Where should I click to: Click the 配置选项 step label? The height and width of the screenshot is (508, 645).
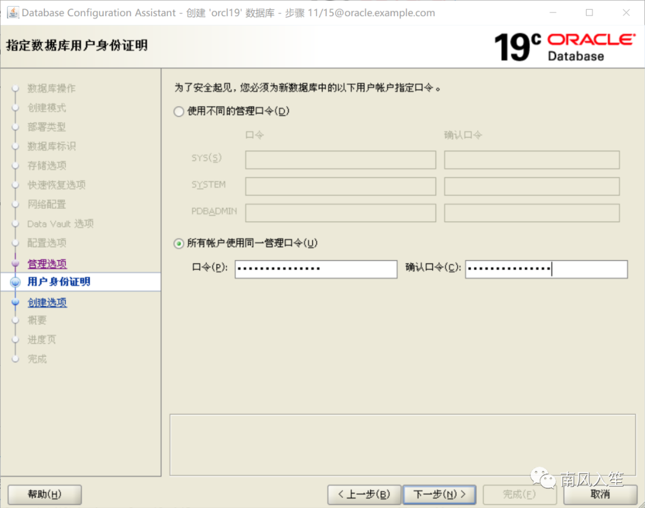click(47, 243)
